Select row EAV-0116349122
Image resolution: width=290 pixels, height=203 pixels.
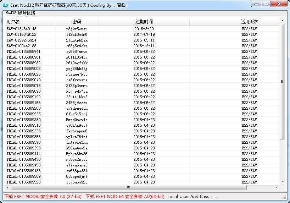(142, 34)
